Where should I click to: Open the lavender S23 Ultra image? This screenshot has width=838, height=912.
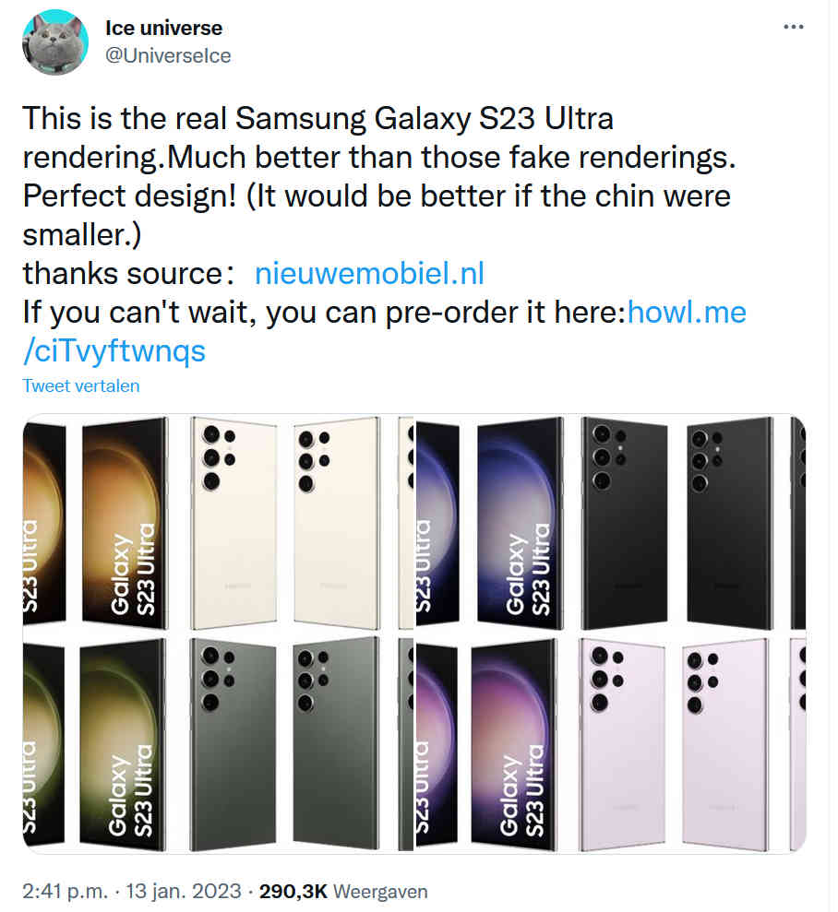pyautogui.click(x=610, y=743)
